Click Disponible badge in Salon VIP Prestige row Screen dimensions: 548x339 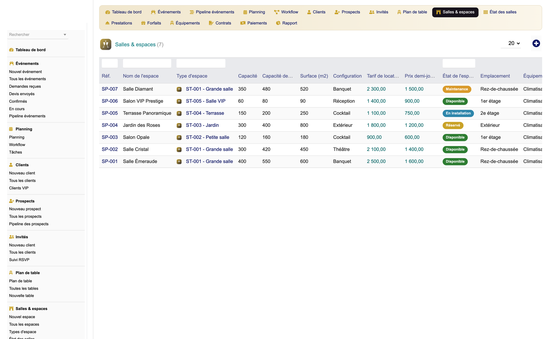pyautogui.click(x=455, y=101)
